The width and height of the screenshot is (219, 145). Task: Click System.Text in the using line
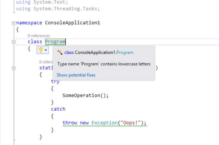49,2
